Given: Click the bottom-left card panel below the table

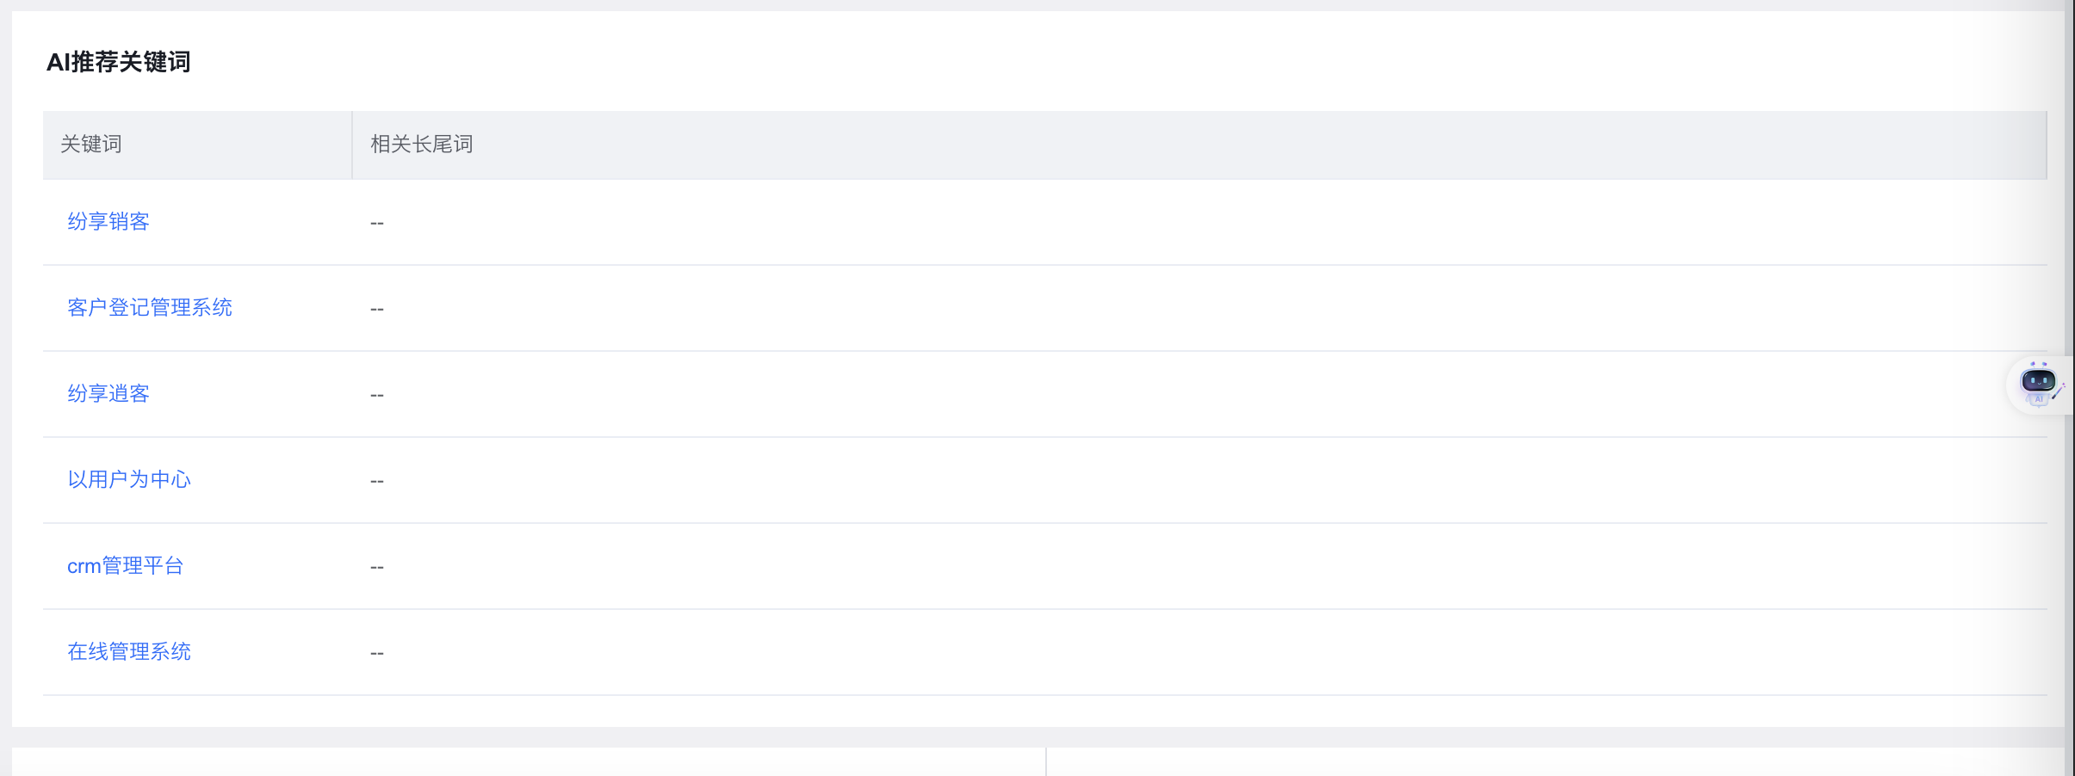Looking at the screenshot, I should [x=529, y=762].
